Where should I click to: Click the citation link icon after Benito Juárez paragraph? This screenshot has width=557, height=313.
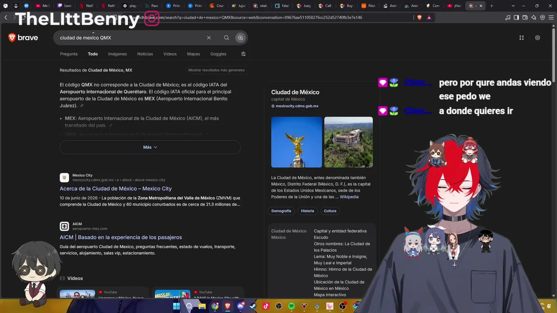(x=81, y=106)
